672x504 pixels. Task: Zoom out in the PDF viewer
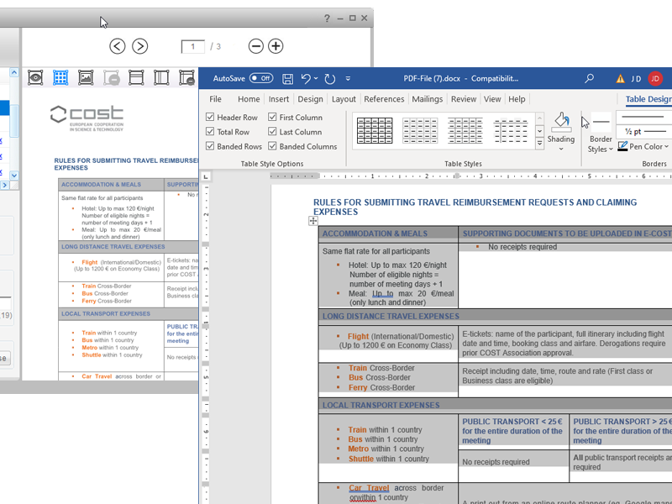point(256,46)
